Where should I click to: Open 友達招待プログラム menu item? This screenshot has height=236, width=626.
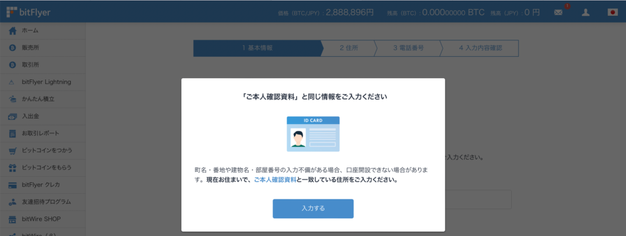[43, 202]
